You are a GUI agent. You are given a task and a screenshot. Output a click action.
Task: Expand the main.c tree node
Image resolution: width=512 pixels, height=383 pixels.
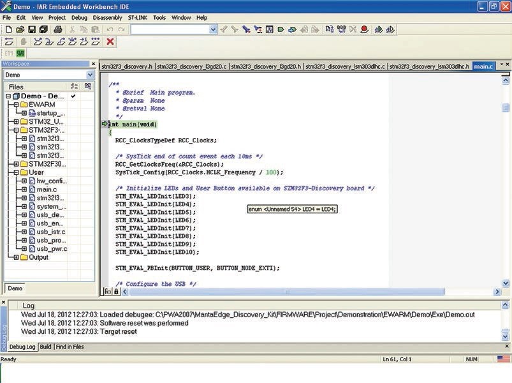coord(24,189)
